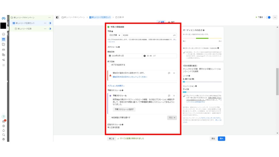This screenshot has height=157, width=279.
Task: Open the search magnifier icon in sidebar
Action: [x=4, y=135]
